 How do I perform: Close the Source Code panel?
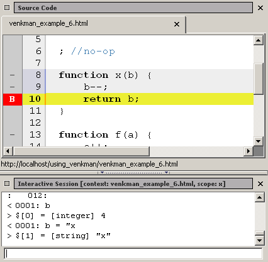click(260, 8)
